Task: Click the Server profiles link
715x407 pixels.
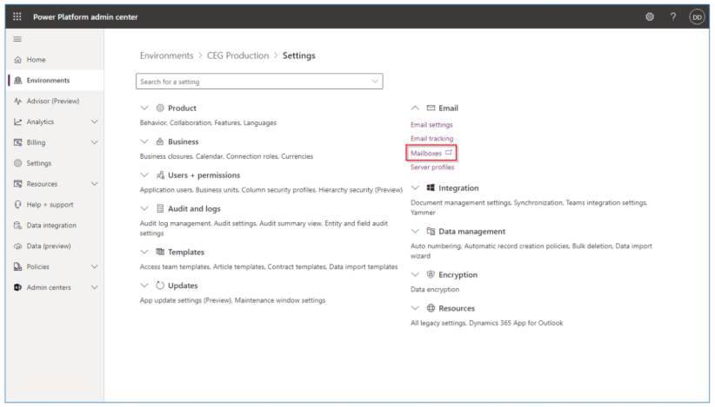Action: point(432,167)
